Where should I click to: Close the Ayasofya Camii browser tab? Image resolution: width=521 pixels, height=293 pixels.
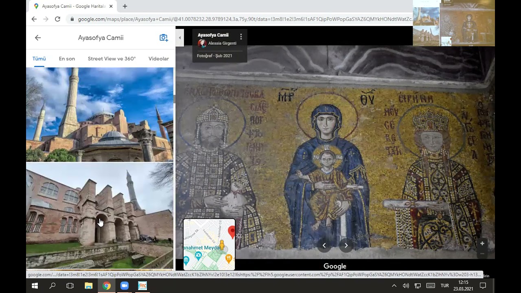pyautogui.click(x=111, y=6)
